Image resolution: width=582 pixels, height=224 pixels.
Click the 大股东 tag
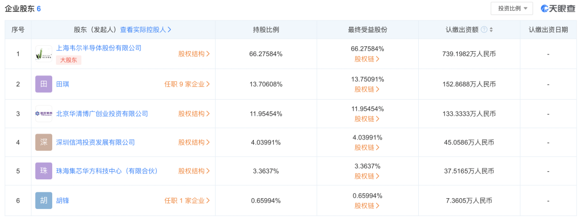pos(68,60)
